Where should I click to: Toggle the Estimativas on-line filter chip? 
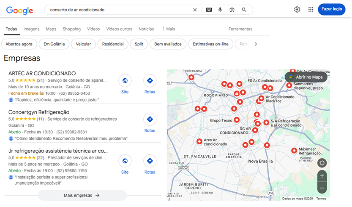pos(210,44)
